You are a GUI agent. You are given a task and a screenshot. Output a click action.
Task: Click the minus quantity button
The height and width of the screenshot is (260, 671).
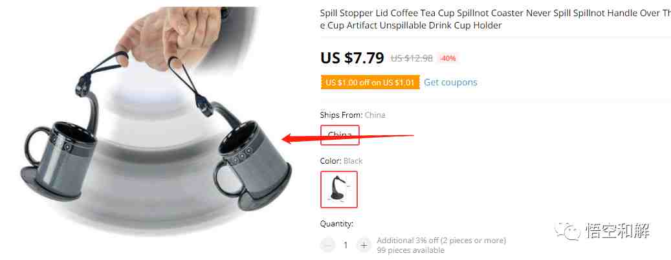pos(327,246)
